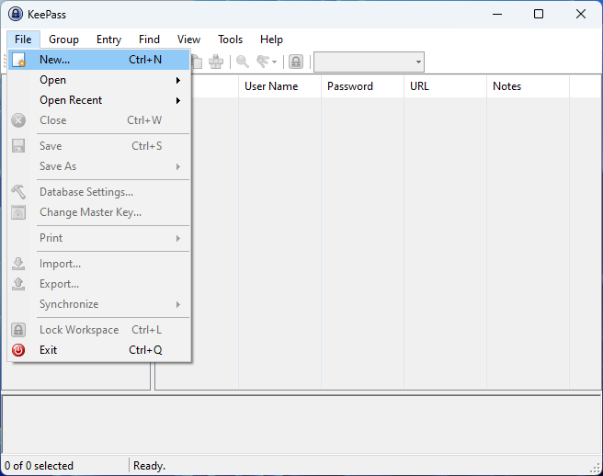
Task: Click Change Master Key... menu entry
Action: pos(99,212)
